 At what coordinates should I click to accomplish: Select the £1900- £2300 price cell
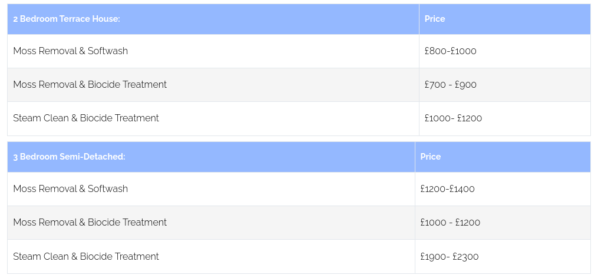click(x=449, y=257)
